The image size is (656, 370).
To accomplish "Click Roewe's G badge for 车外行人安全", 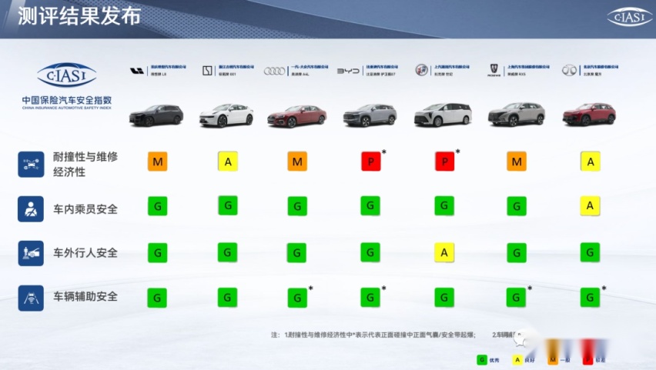I will click(517, 253).
